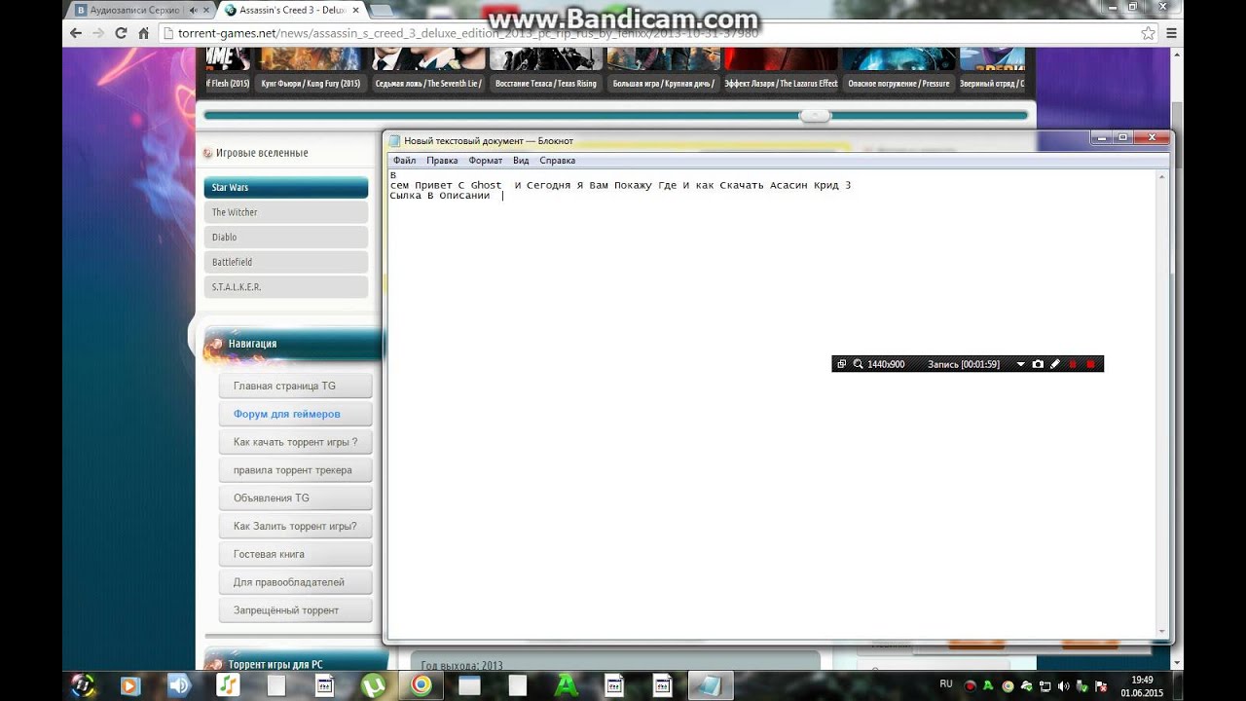The image size is (1246, 701).
Task: Stop the Bandicam recording
Action: 1090,364
